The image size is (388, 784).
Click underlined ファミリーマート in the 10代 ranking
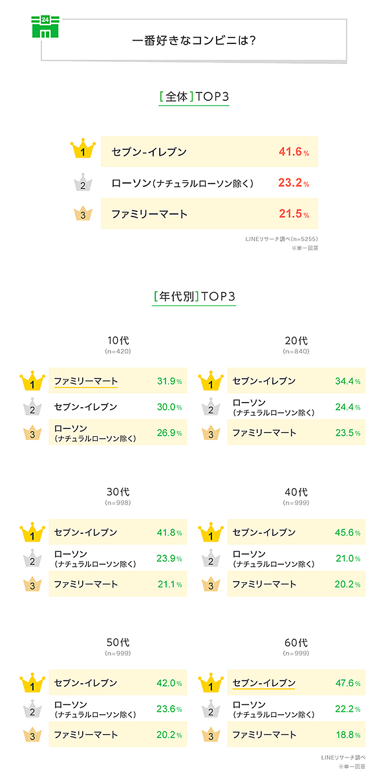(85, 381)
